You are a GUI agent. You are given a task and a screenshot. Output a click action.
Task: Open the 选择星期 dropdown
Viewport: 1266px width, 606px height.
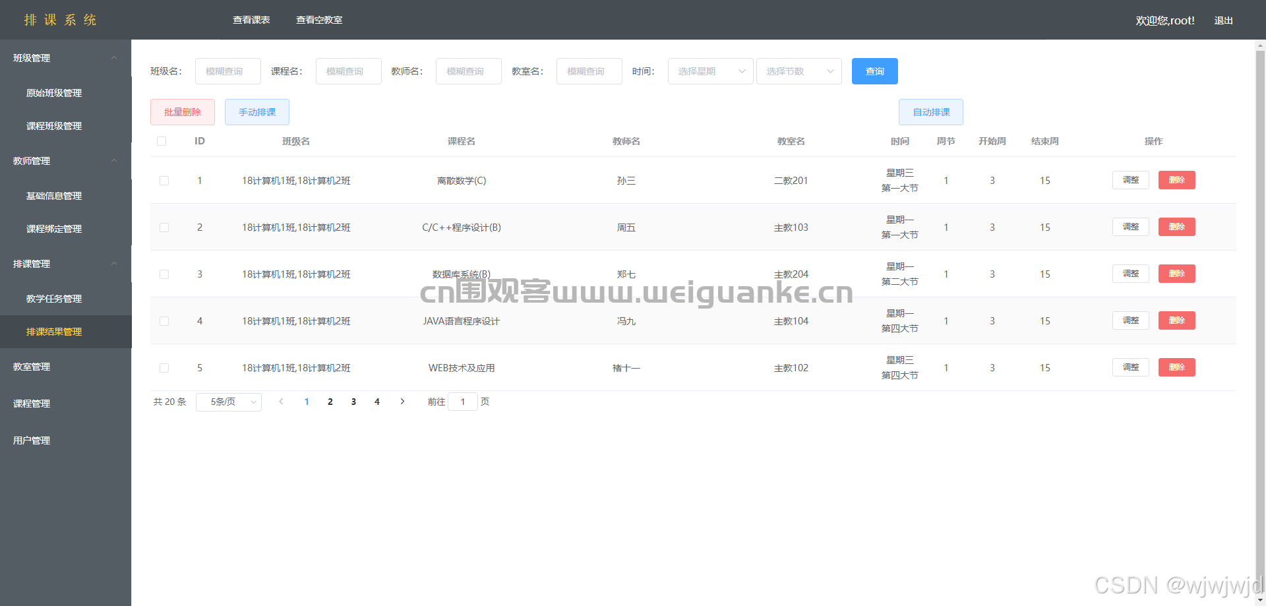(711, 71)
